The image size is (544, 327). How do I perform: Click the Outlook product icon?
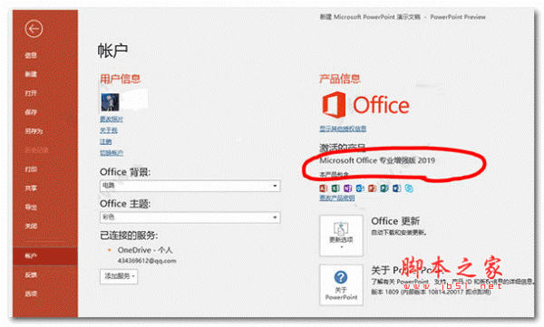click(360, 188)
